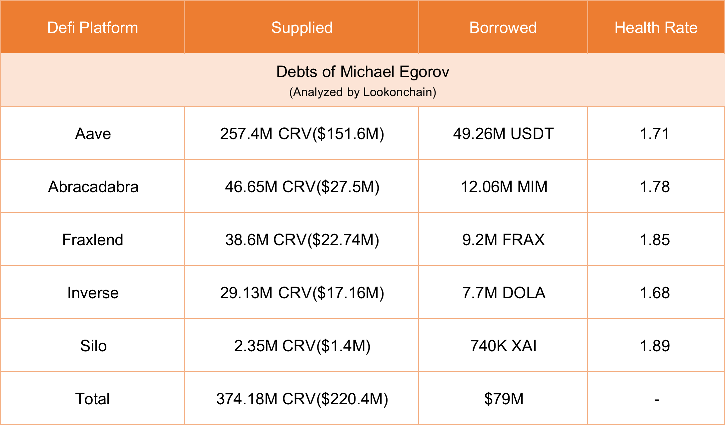Click the Analyzed by Lookonchain subtitle
The image size is (725, 425).
[x=362, y=92]
